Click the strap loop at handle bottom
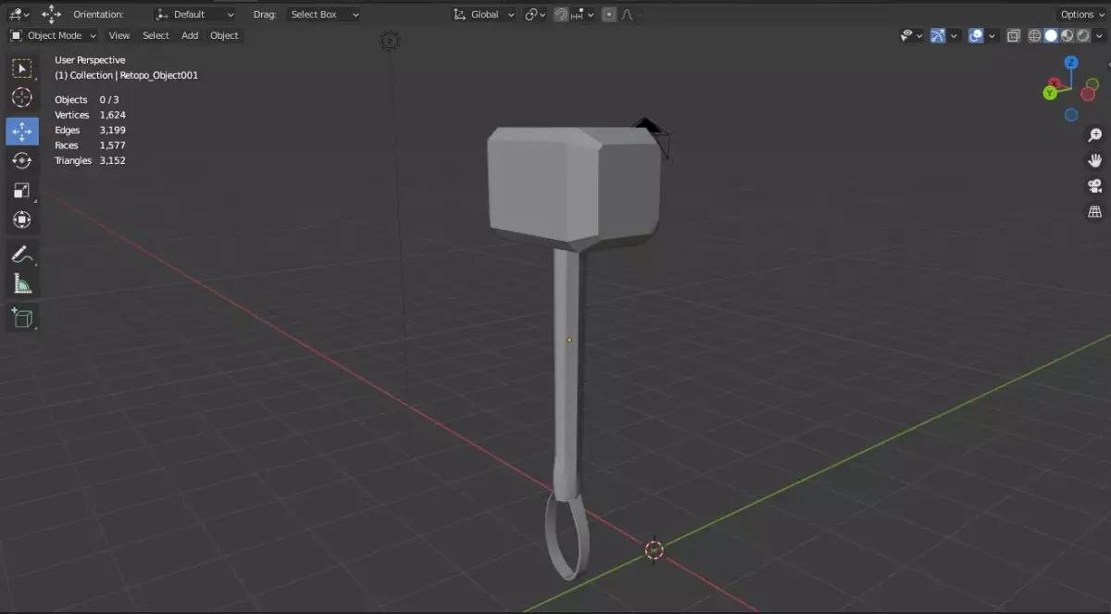This screenshot has height=614, width=1111. point(567,535)
